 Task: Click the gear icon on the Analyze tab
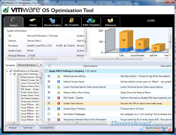(13, 20)
